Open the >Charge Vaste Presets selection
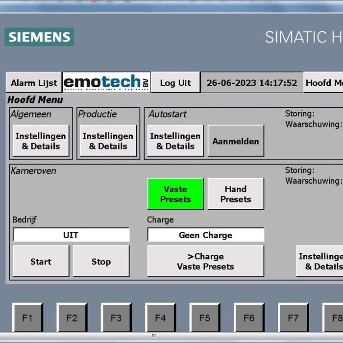Image resolution: width=343 pixels, height=343 pixels. [205, 261]
